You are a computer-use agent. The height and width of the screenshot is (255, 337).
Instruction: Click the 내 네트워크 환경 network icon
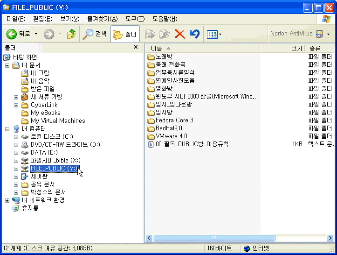pos(16,200)
